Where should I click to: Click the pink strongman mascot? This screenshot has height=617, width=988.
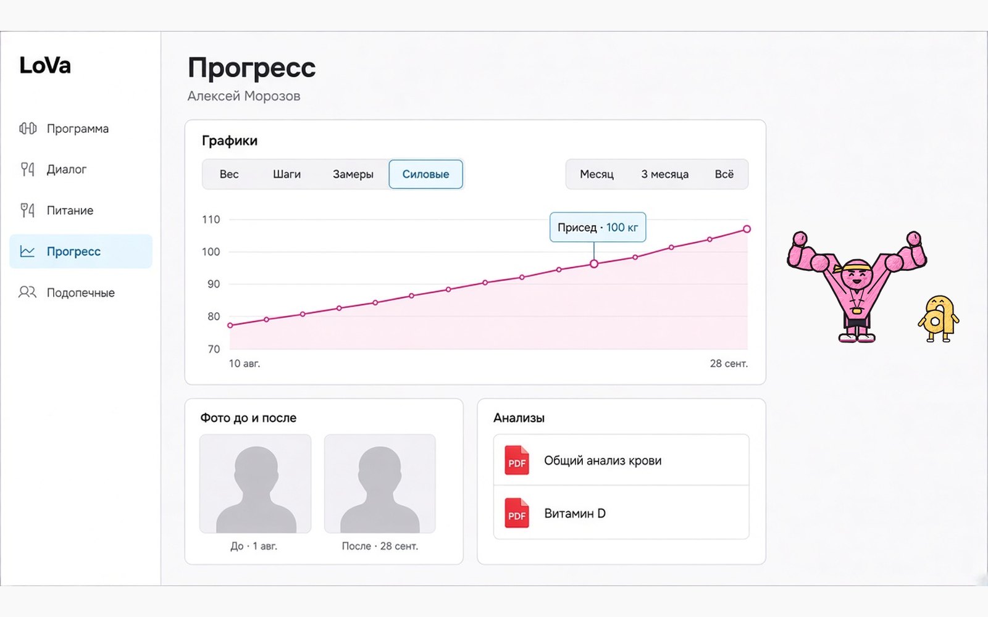[x=856, y=286]
